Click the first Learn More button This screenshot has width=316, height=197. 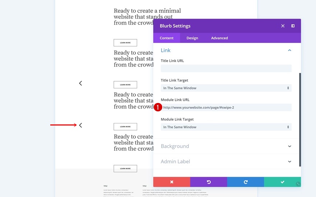(125, 43)
